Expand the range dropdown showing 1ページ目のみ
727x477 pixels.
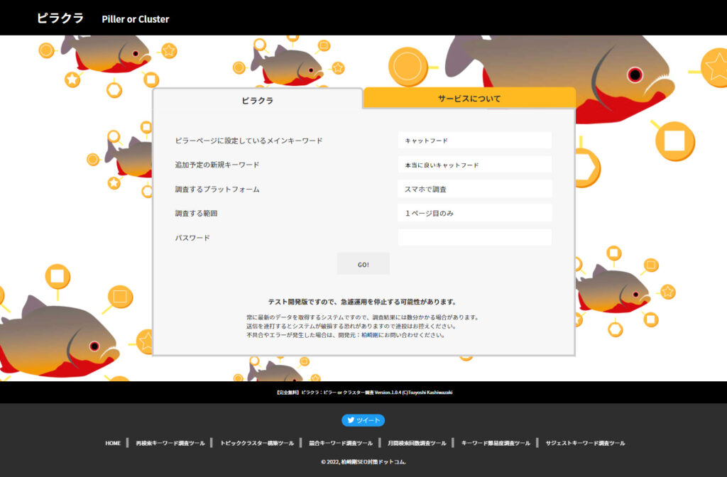(x=474, y=213)
